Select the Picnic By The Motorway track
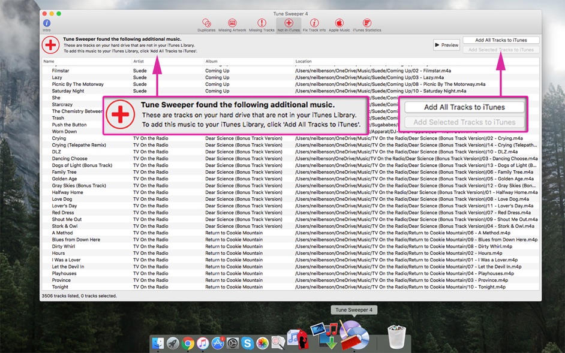This screenshot has width=565, height=353. [x=290, y=85]
